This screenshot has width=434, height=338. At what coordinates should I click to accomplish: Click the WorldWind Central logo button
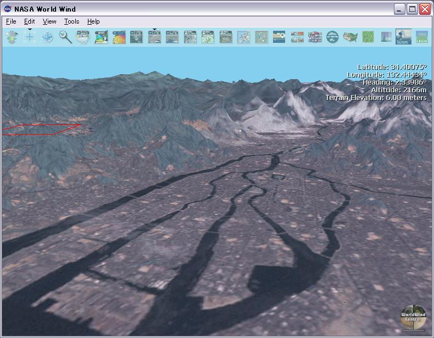click(x=413, y=318)
